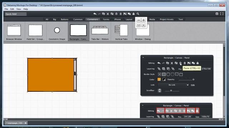The image size is (229, 128).
Task: Toggle the vertical Scrollbar option icon
Action: pyautogui.click(x=160, y=90)
